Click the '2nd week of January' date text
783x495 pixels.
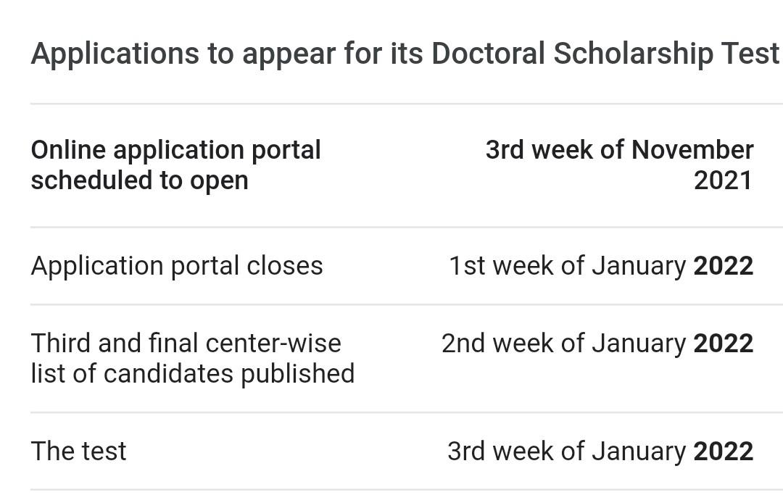(563, 343)
